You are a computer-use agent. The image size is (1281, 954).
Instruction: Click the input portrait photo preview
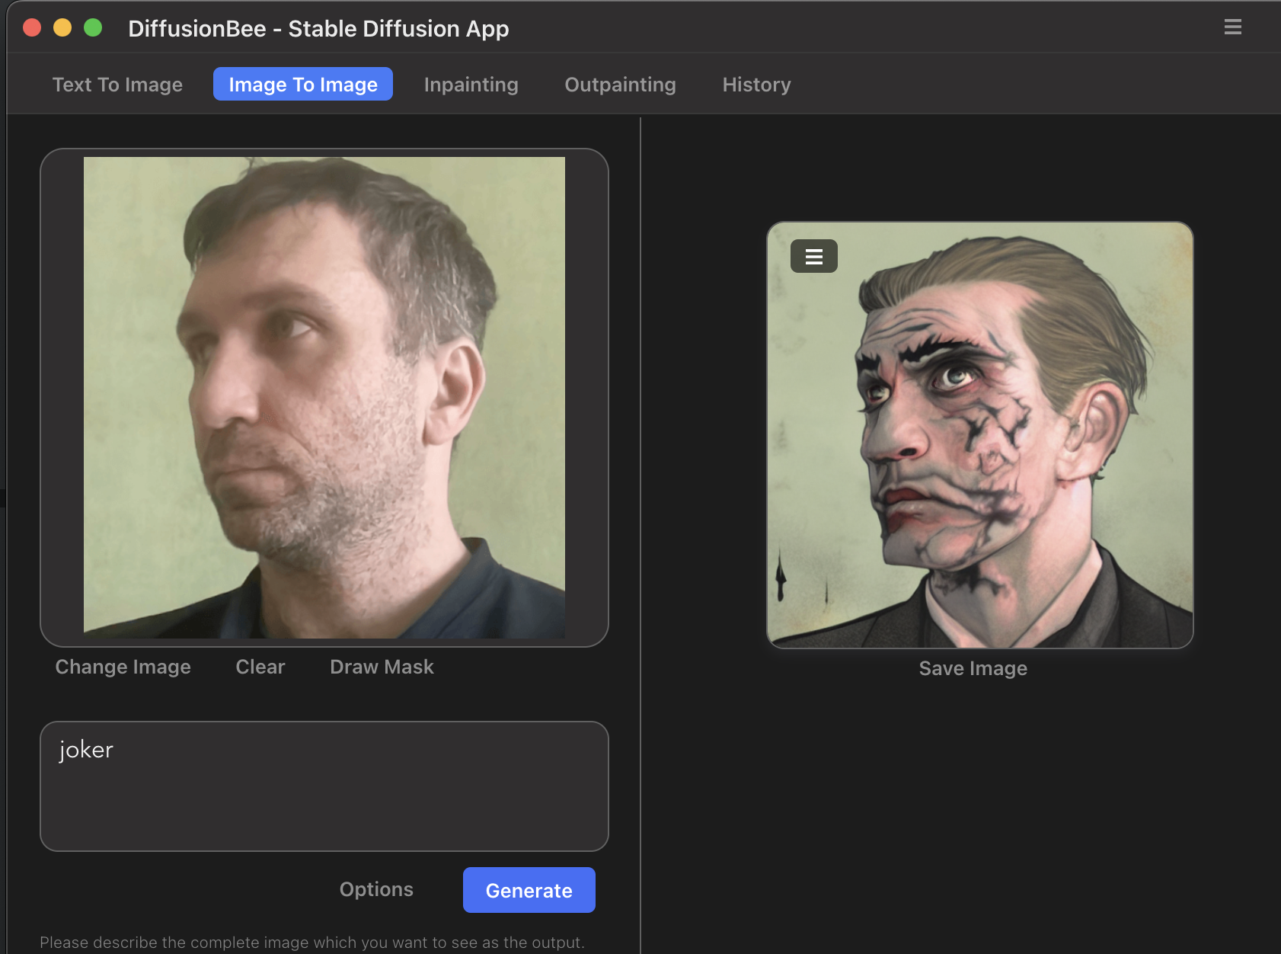(x=324, y=397)
